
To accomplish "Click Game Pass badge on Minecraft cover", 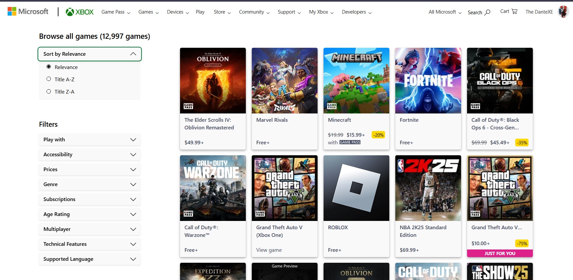I will pos(332,106).
